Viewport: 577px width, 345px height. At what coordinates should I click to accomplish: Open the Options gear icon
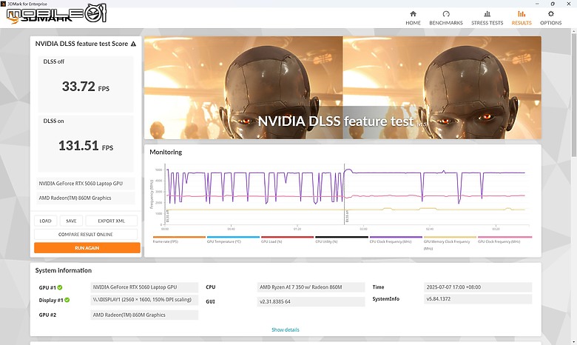[550, 13]
